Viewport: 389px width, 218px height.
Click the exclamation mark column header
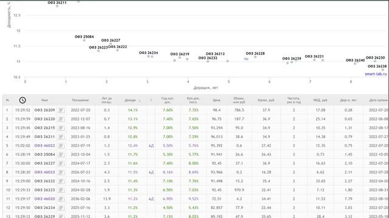151,100
